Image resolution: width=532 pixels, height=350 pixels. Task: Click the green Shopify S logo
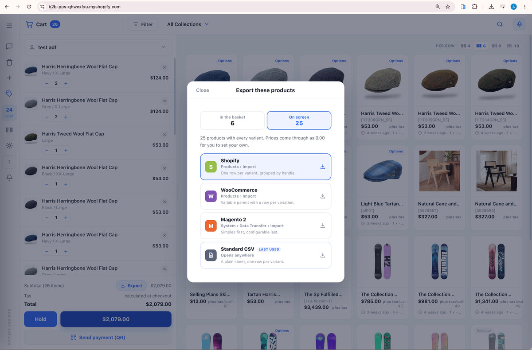(211, 167)
